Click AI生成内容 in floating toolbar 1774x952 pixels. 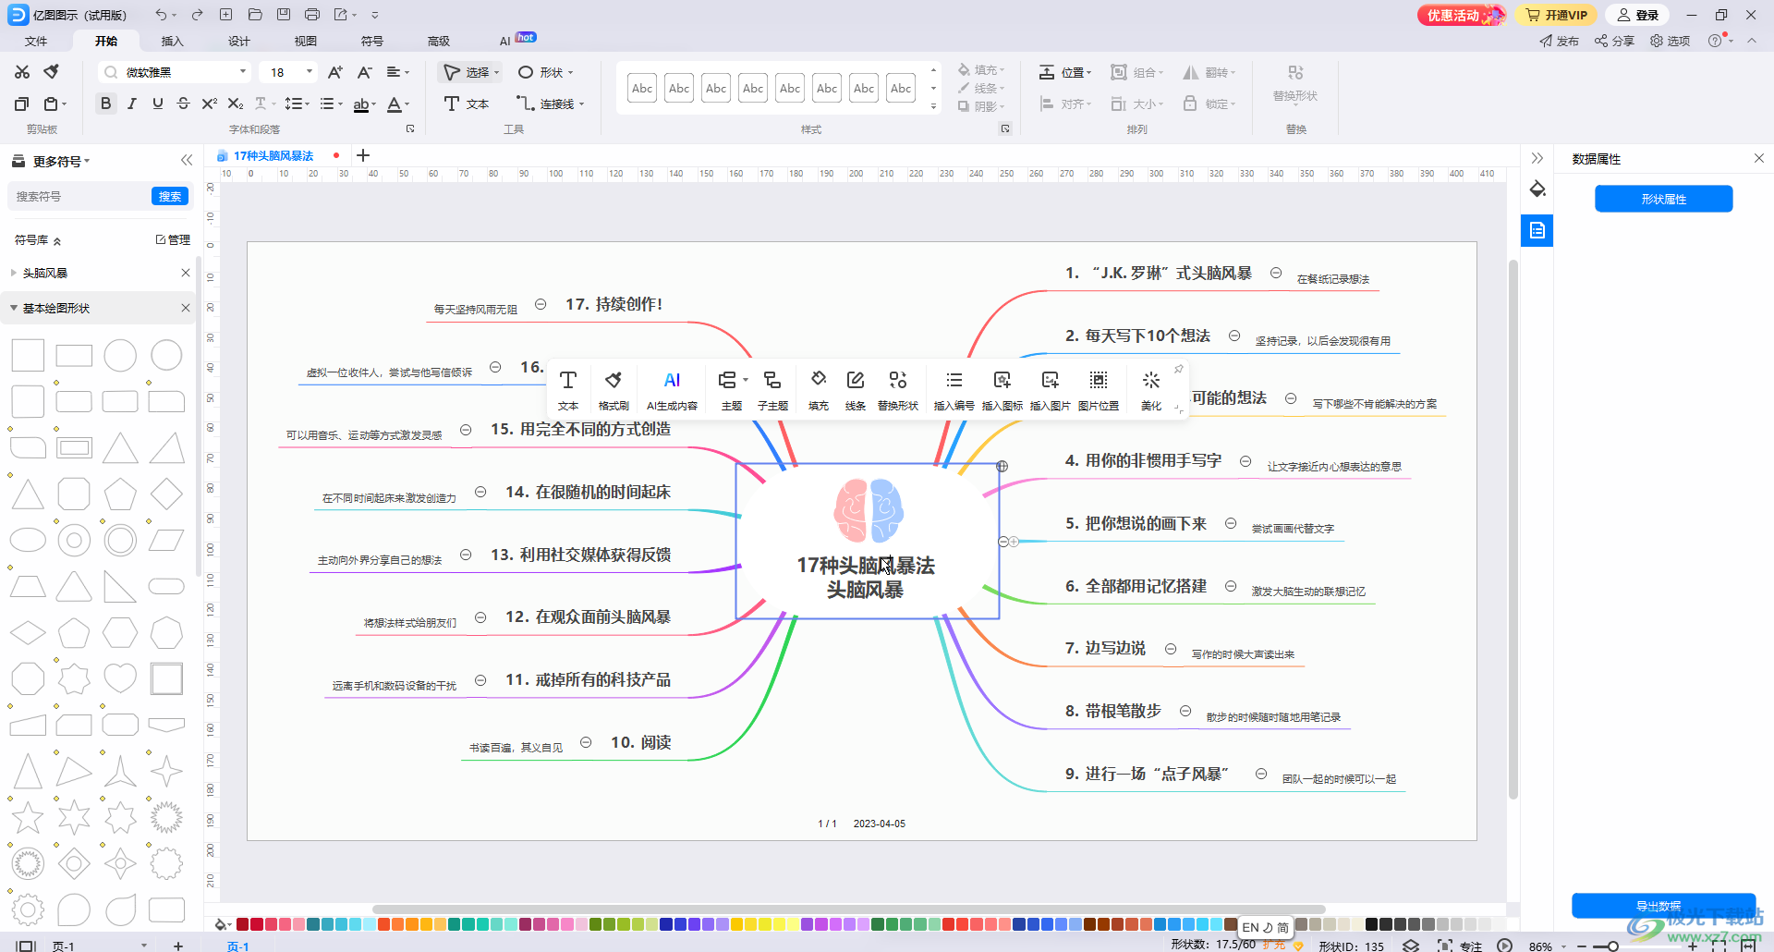click(672, 390)
